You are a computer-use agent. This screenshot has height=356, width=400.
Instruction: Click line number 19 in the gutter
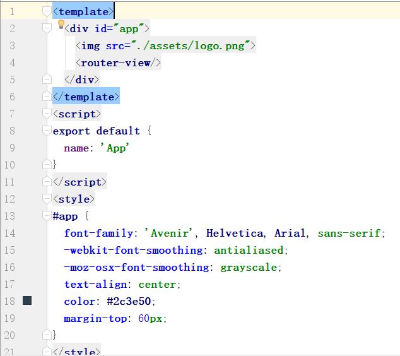(x=9, y=318)
